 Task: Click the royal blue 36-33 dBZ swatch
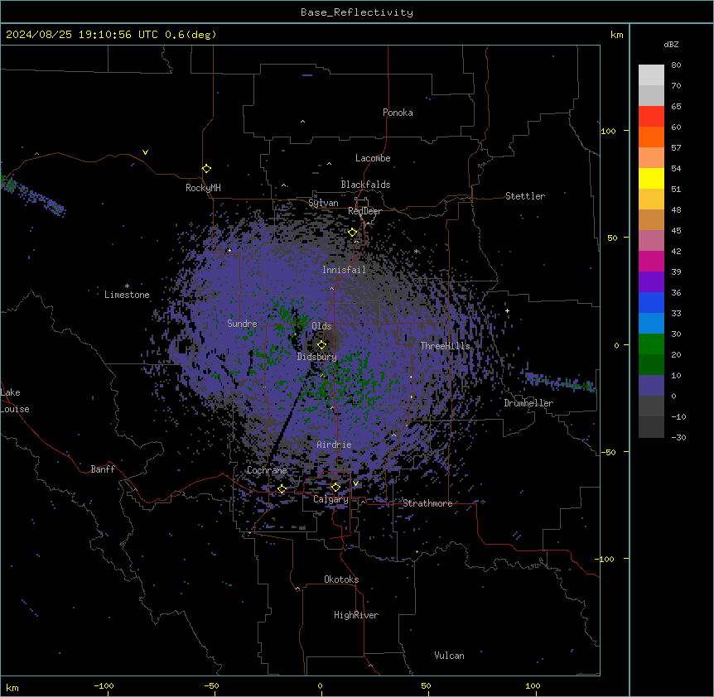651,302
